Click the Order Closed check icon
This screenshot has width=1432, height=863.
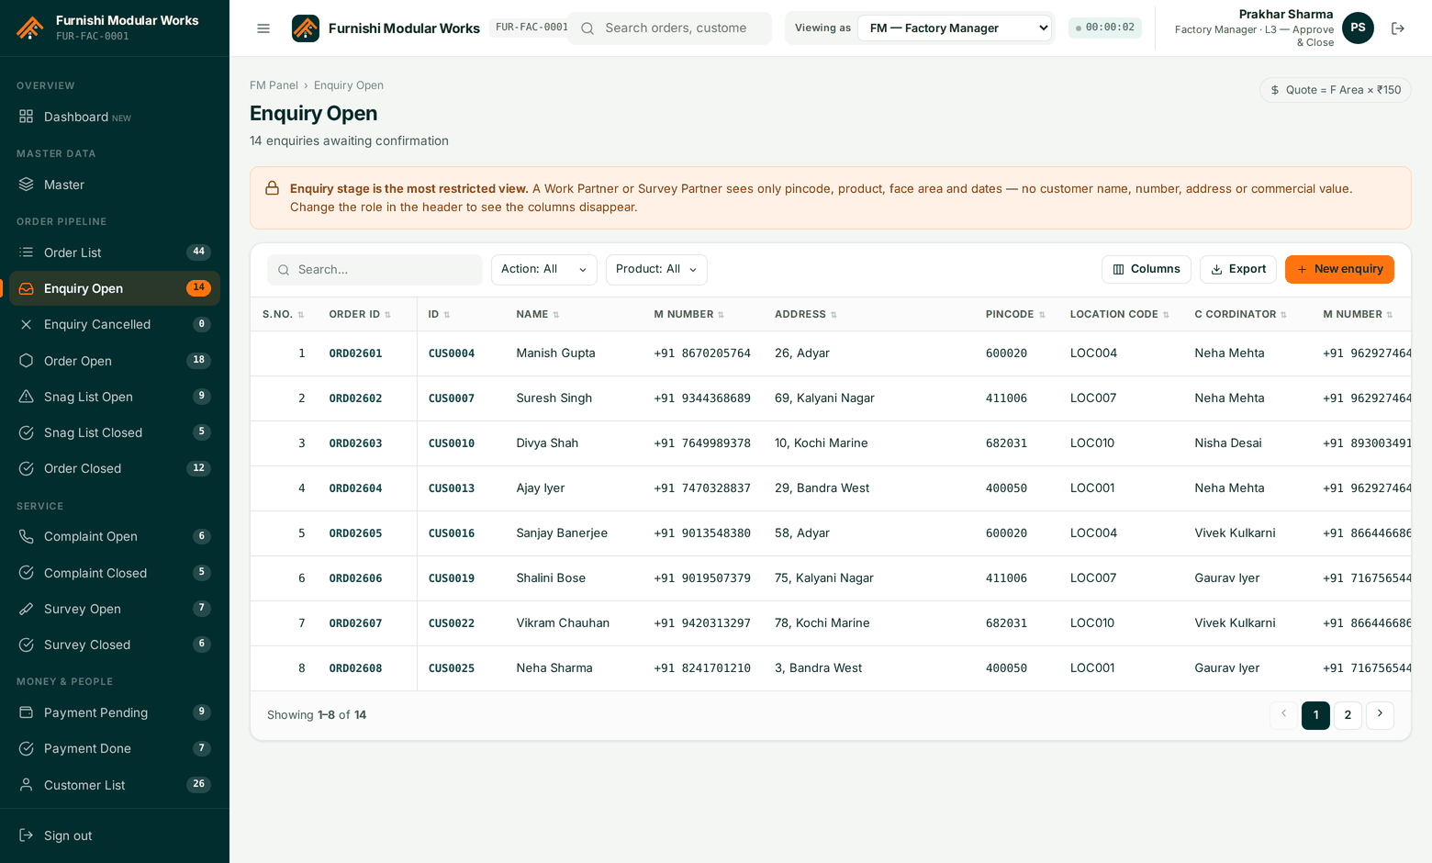click(x=27, y=468)
